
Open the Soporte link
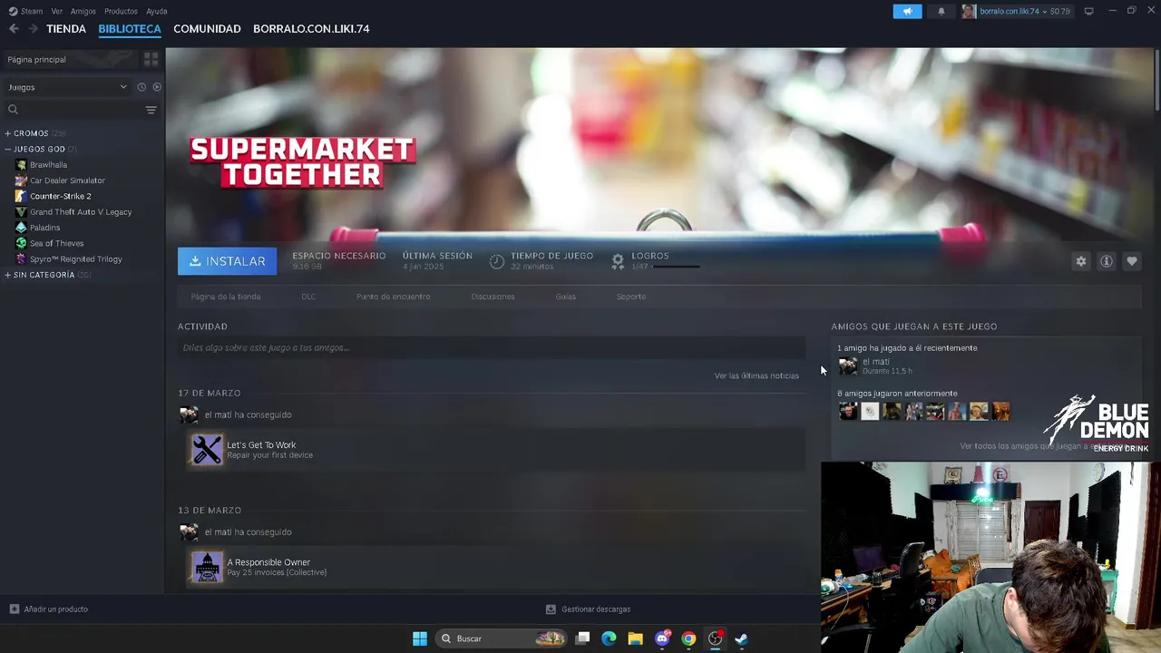tap(631, 297)
